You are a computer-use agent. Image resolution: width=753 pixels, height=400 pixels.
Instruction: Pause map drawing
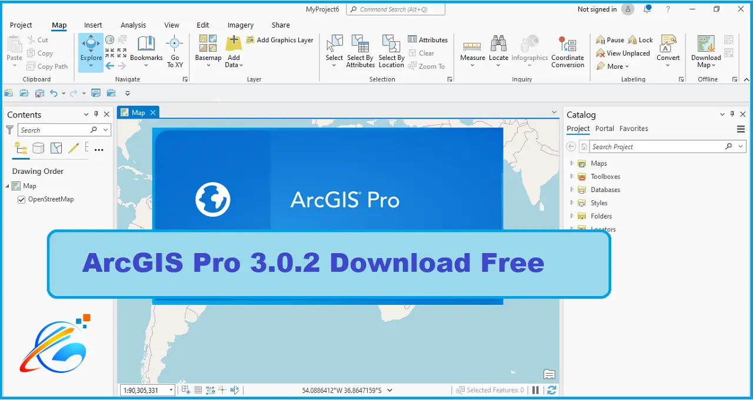pyautogui.click(x=535, y=390)
